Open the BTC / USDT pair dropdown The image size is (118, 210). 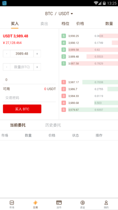pos(59,14)
